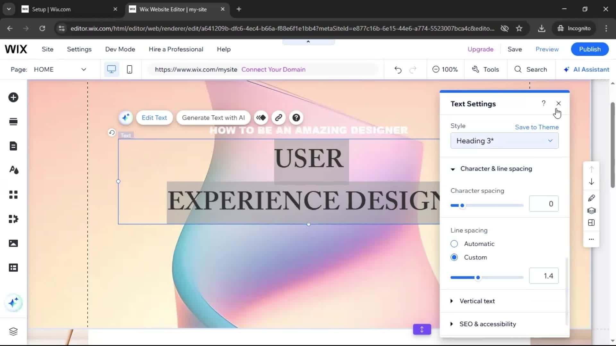Select Automatic line spacing
The image size is (616, 346).
coord(454,244)
